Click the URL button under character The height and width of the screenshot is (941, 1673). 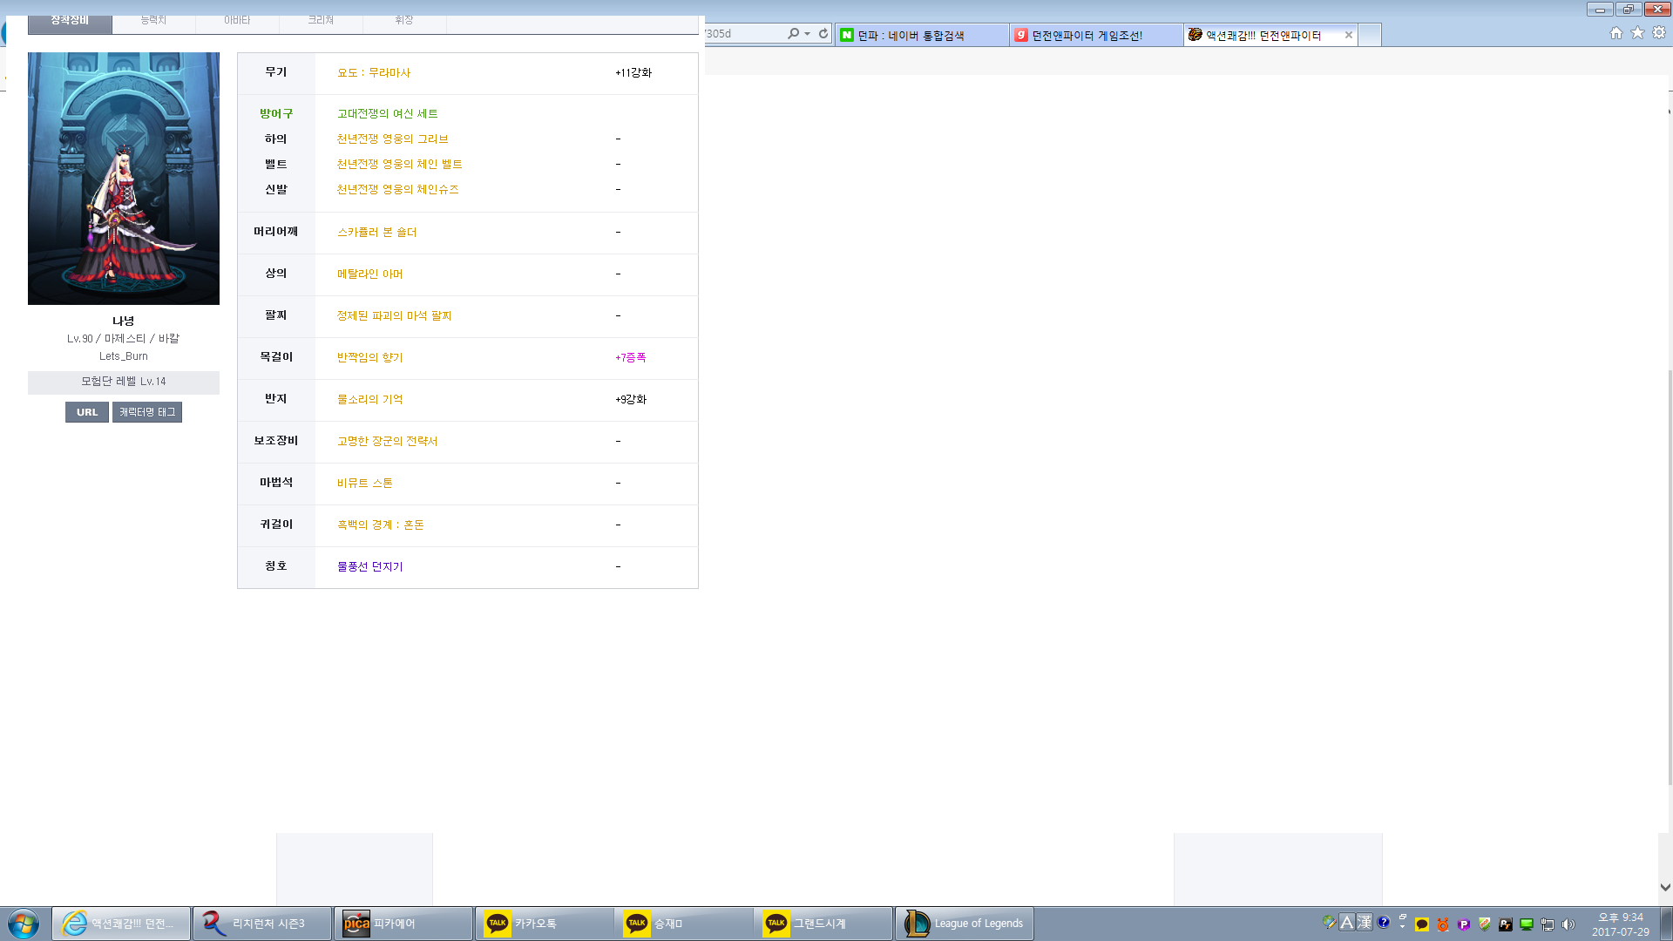tap(87, 412)
